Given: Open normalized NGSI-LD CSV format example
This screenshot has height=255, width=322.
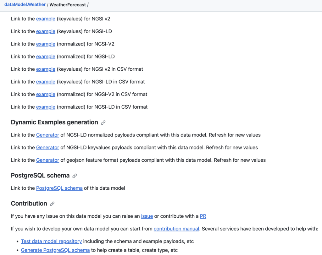Looking at the screenshot, I should tap(46, 107).
